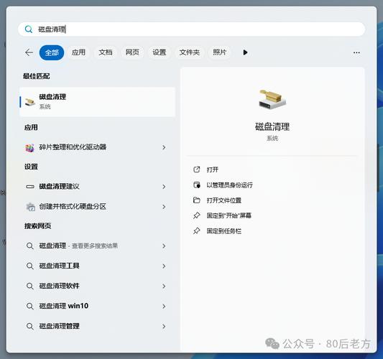Viewport: 383px width, 359px height.
Task: Select the 文件夹 filter tab
Action: click(189, 52)
